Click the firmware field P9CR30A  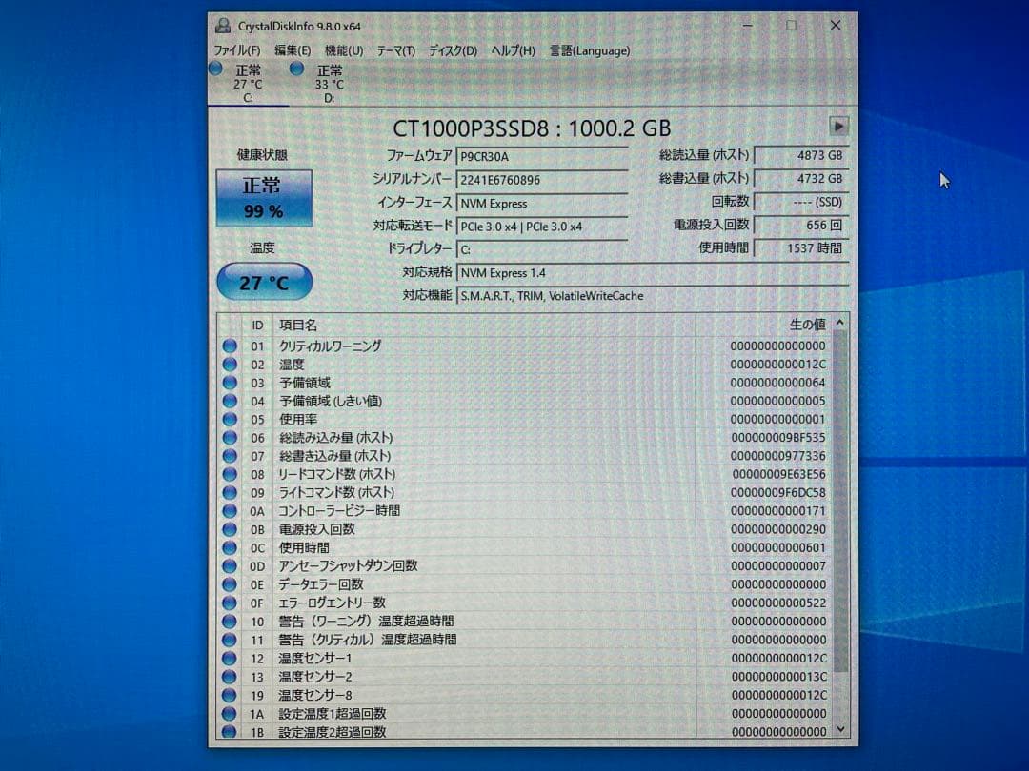(x=541, y=157)
